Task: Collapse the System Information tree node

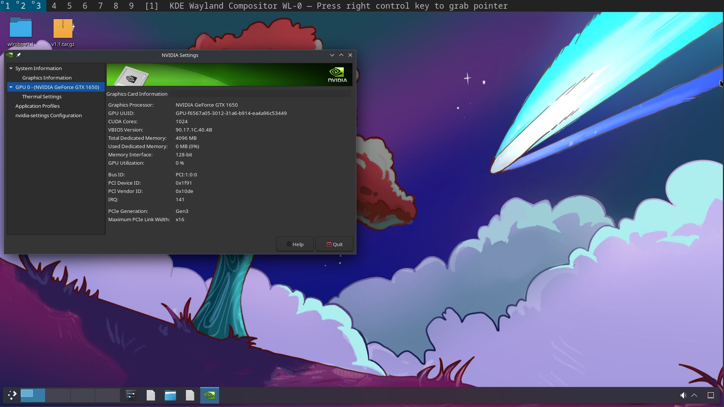Action: click(11, 68)
